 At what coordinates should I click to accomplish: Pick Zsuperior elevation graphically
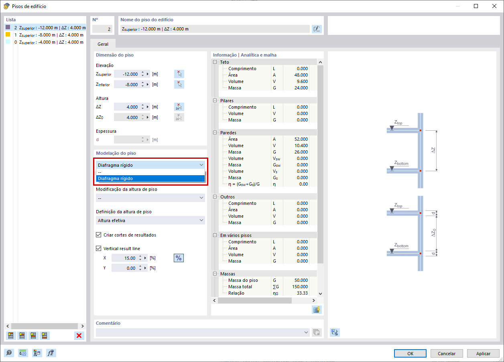pyautogui.click(x=179, y=74)
